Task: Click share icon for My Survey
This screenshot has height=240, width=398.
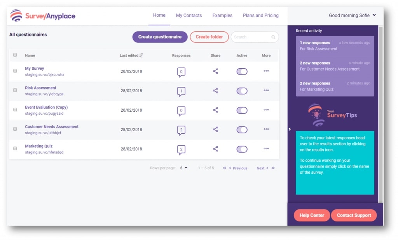Action: pos(215,71)
